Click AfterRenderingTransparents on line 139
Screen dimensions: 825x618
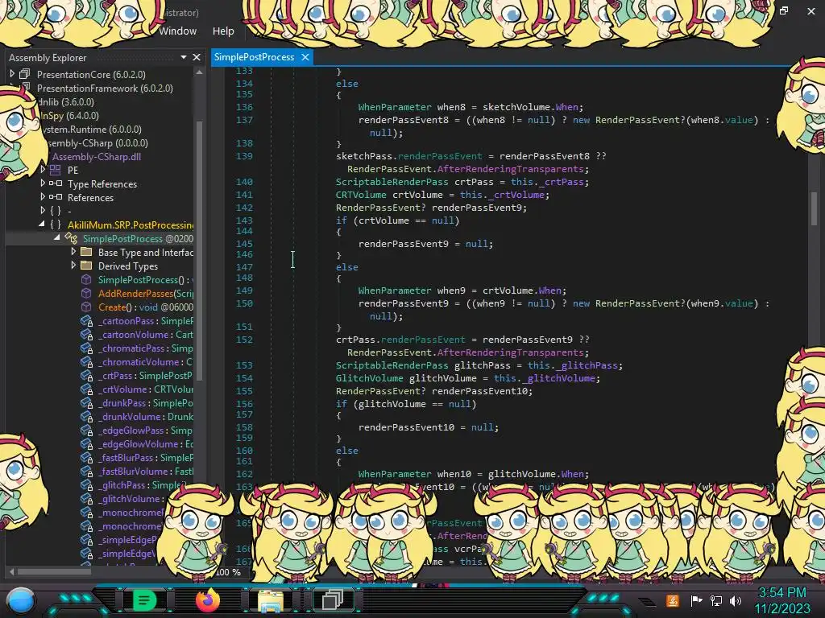coord(510,169)
